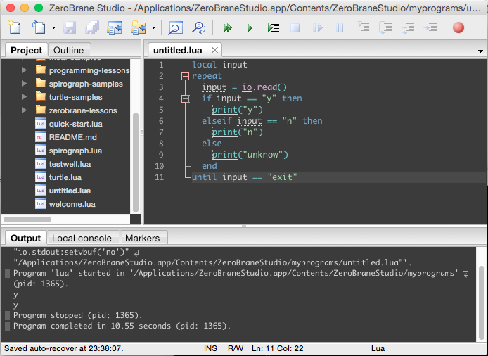Click the Run to Cursor icon
The height and width of the screenshot is (356, 488).
[x=430, y=27]
